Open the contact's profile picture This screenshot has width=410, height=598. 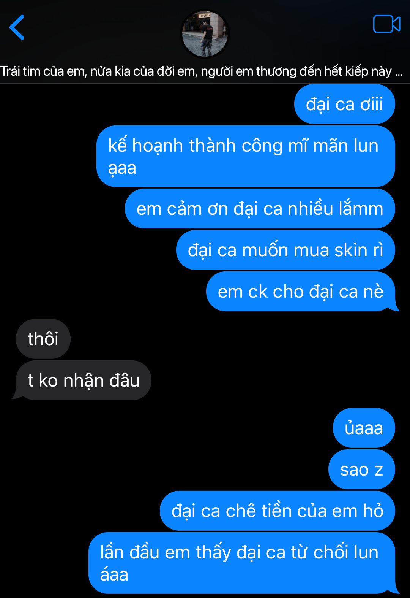(205, 34)
